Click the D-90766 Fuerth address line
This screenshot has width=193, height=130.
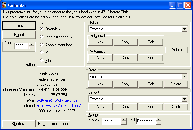point(49,84)
